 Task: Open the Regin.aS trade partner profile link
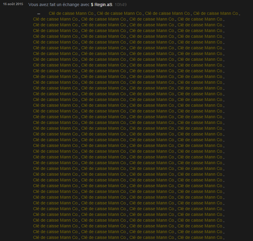pos(103,5)
